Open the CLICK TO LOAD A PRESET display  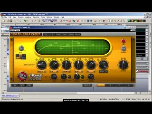click(26, 34)
